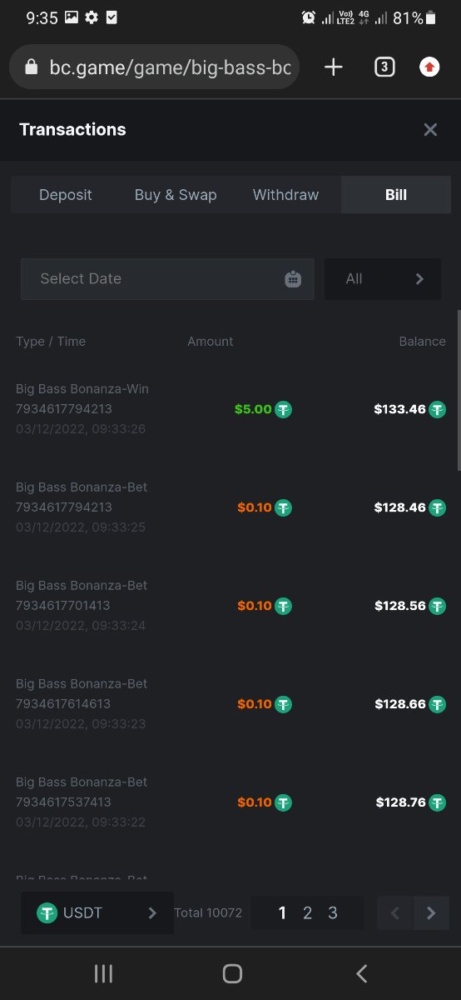Image resolution: width=461 pixels, height=1000 pixels.
Task: Open a new browser tab with plus icon
Action: click(333, 67)
